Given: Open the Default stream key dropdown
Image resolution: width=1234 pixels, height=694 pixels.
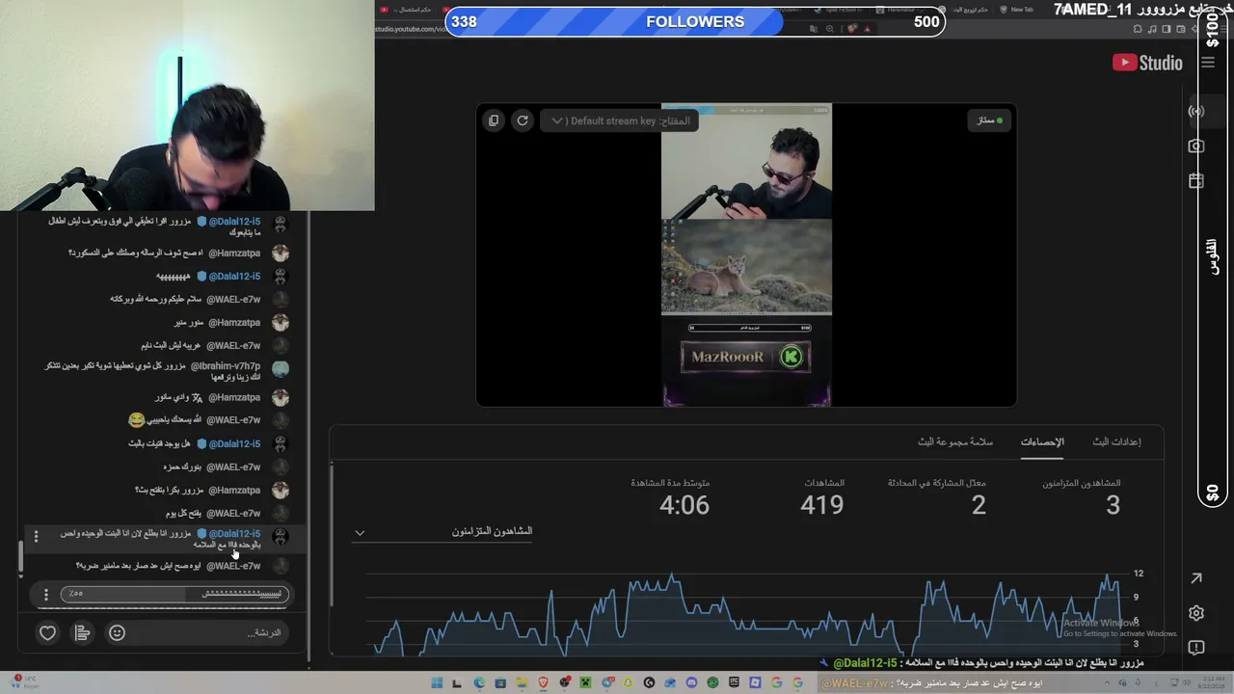Looking at the screenshot, I should click(619, 120).
